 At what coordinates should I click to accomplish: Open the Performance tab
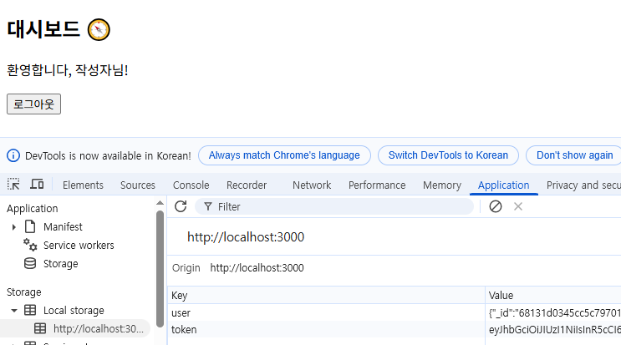point(377,185)
